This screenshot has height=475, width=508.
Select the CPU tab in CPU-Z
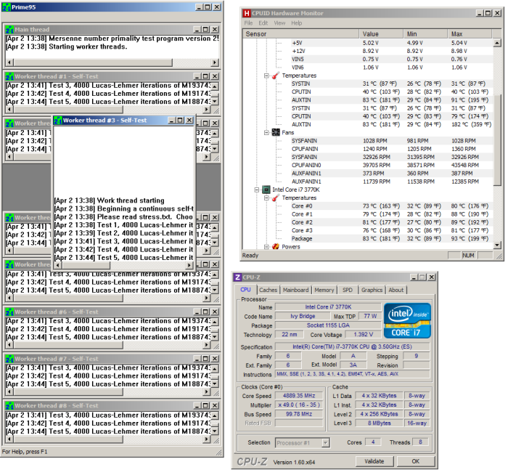pyautogui.click(x=245, y=290)
